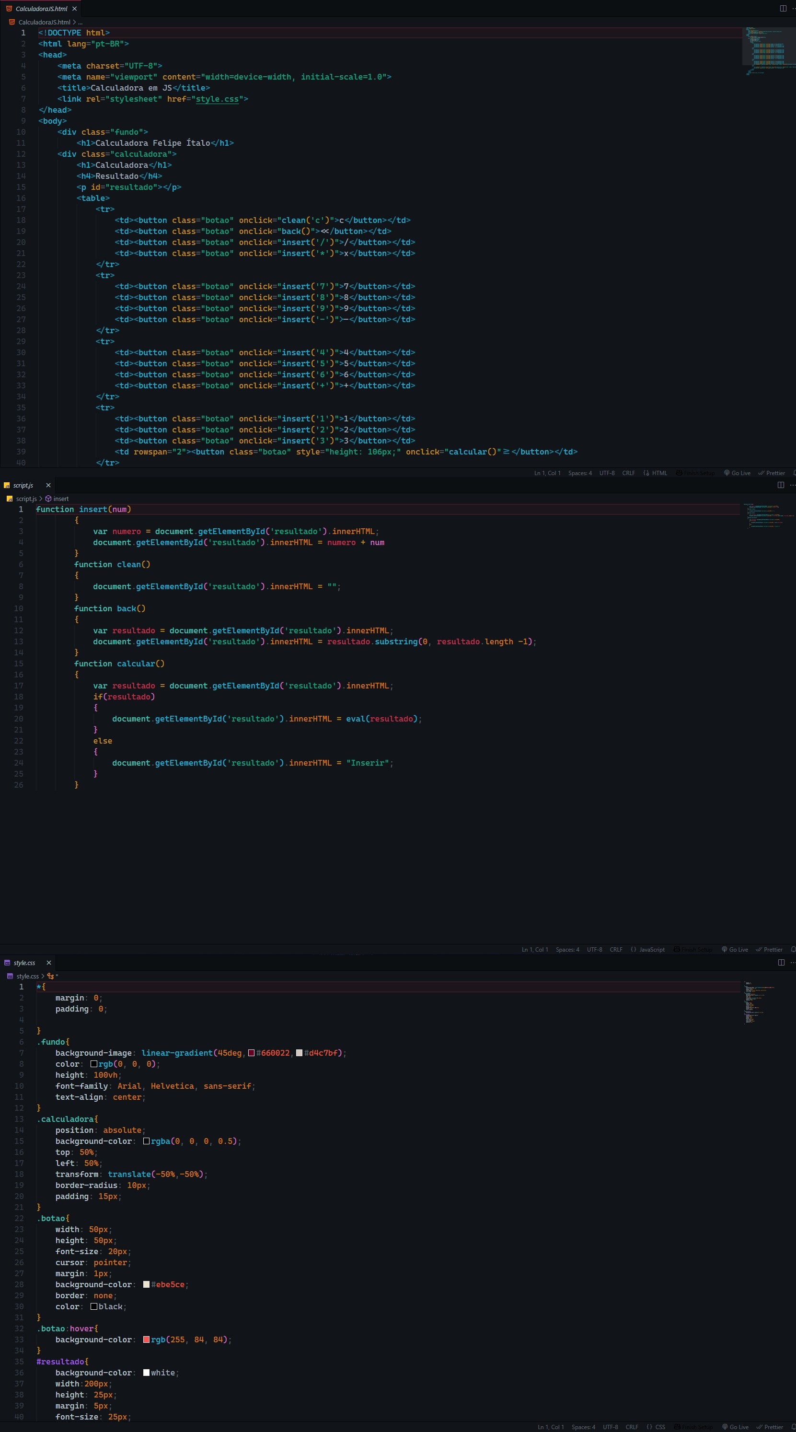Split the script.js editor to the right
Screen dimensions: 796x1432
781,485
